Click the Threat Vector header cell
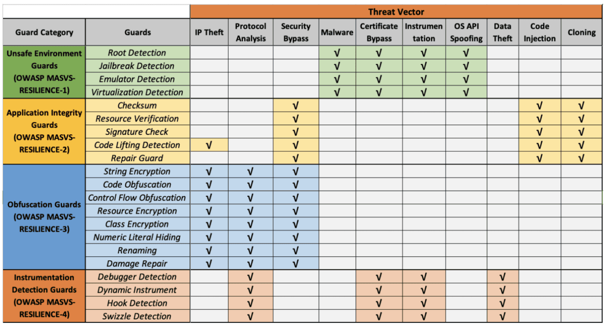 (x=396, y=12)
